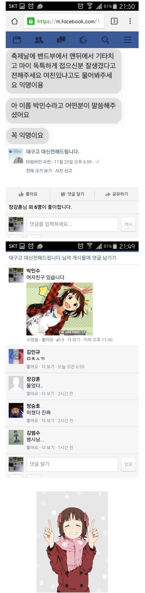Click 공유하기 share button

coord(117,194)
